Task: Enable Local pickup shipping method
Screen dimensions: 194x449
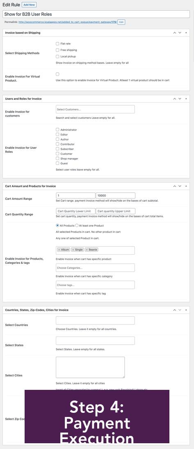Action: pos(57,56)
